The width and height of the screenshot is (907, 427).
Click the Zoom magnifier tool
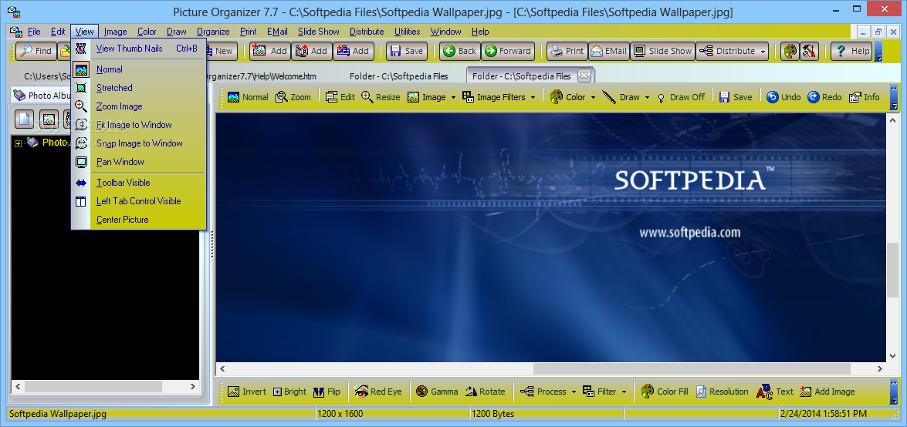coord(293,97)
